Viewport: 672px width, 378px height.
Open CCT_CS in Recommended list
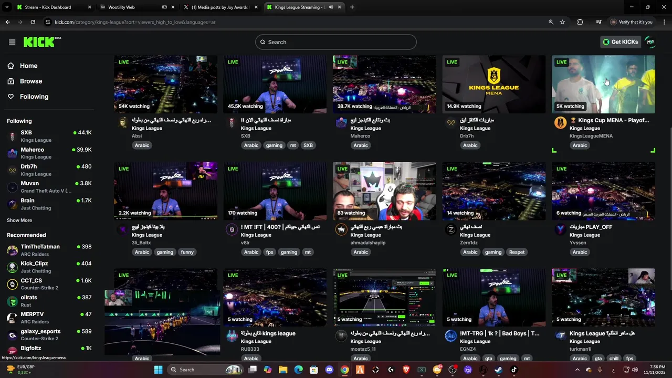[x=49, y=284]
